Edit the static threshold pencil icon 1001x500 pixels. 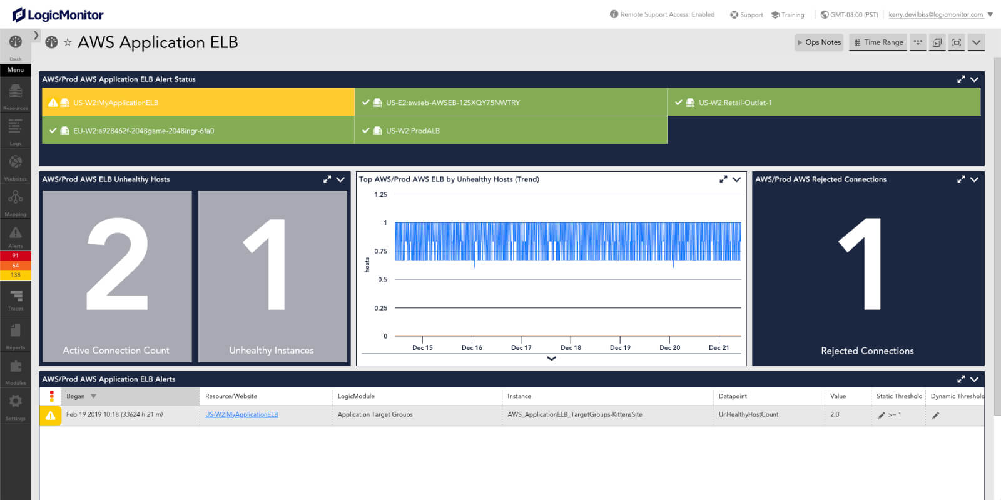tap(882, 415)
